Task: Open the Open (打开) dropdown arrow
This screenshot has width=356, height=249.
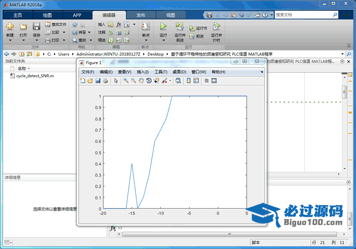Action: pyautogui.click(x=23, y=40)
